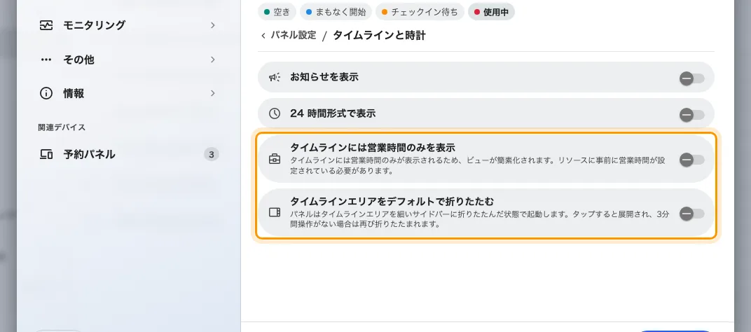
Task: Click the 24 時間形式で表示 label text
Action: [333, 113]
